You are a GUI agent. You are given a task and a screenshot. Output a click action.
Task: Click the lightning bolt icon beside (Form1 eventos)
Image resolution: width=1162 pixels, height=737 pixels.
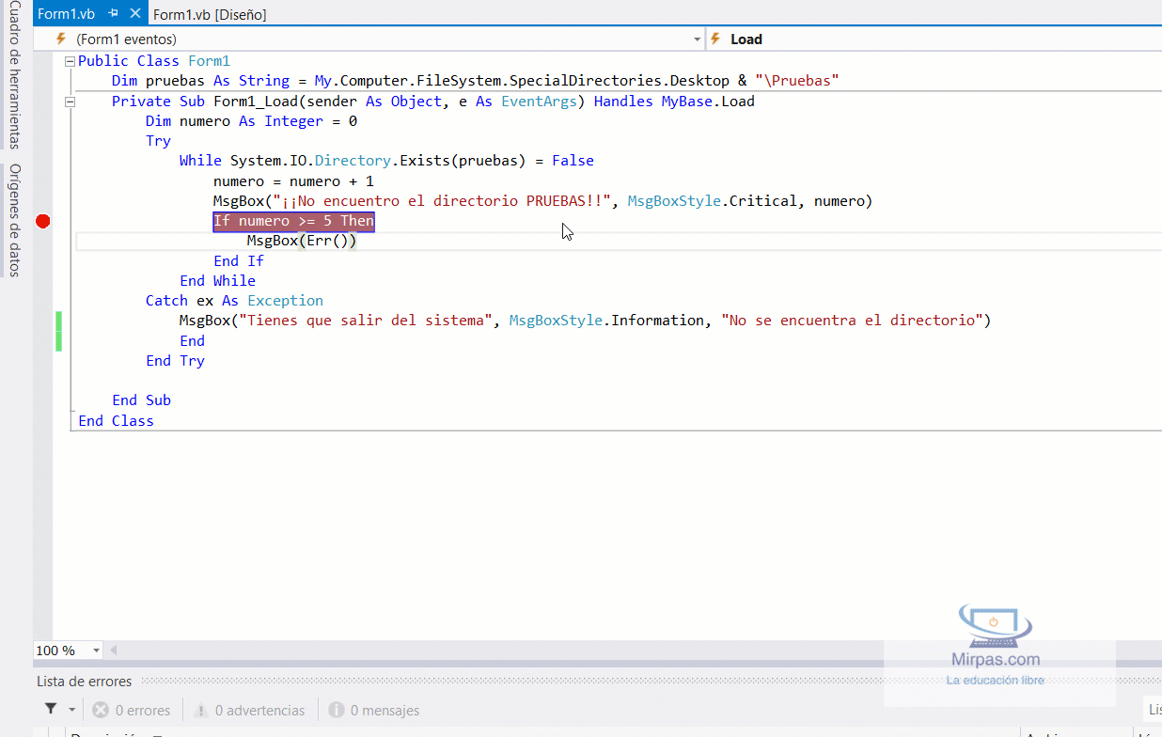tap(61, 39)
